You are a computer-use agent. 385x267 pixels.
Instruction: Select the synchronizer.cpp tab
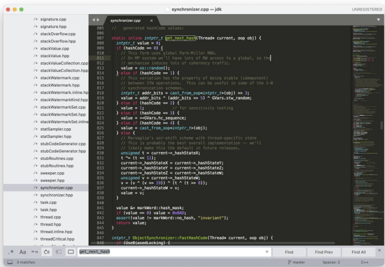point(125,21)
